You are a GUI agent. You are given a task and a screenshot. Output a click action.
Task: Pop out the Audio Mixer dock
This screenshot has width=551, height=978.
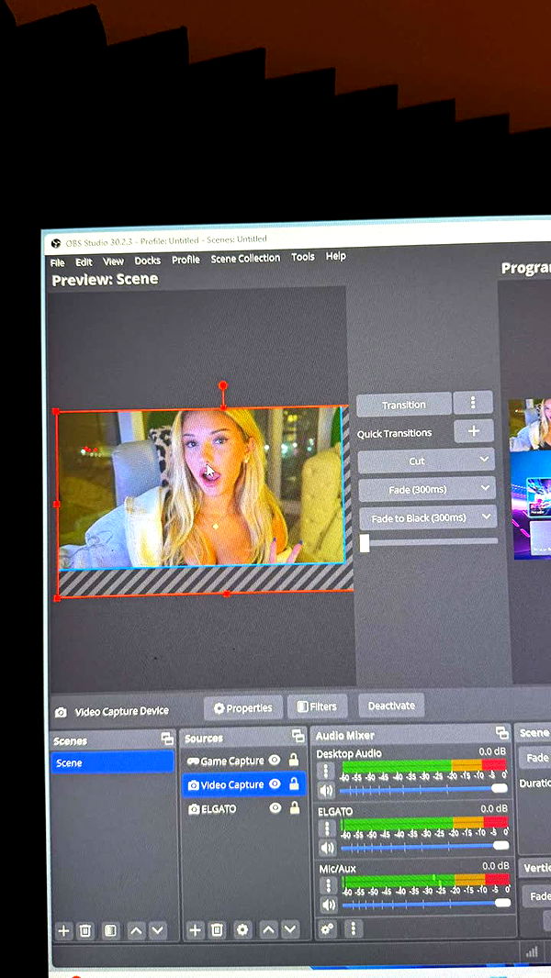click(x=501, y=733)
